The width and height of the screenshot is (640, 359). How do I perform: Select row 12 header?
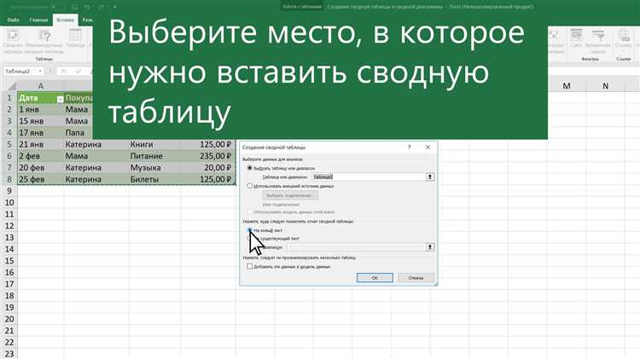click(9, 226)
